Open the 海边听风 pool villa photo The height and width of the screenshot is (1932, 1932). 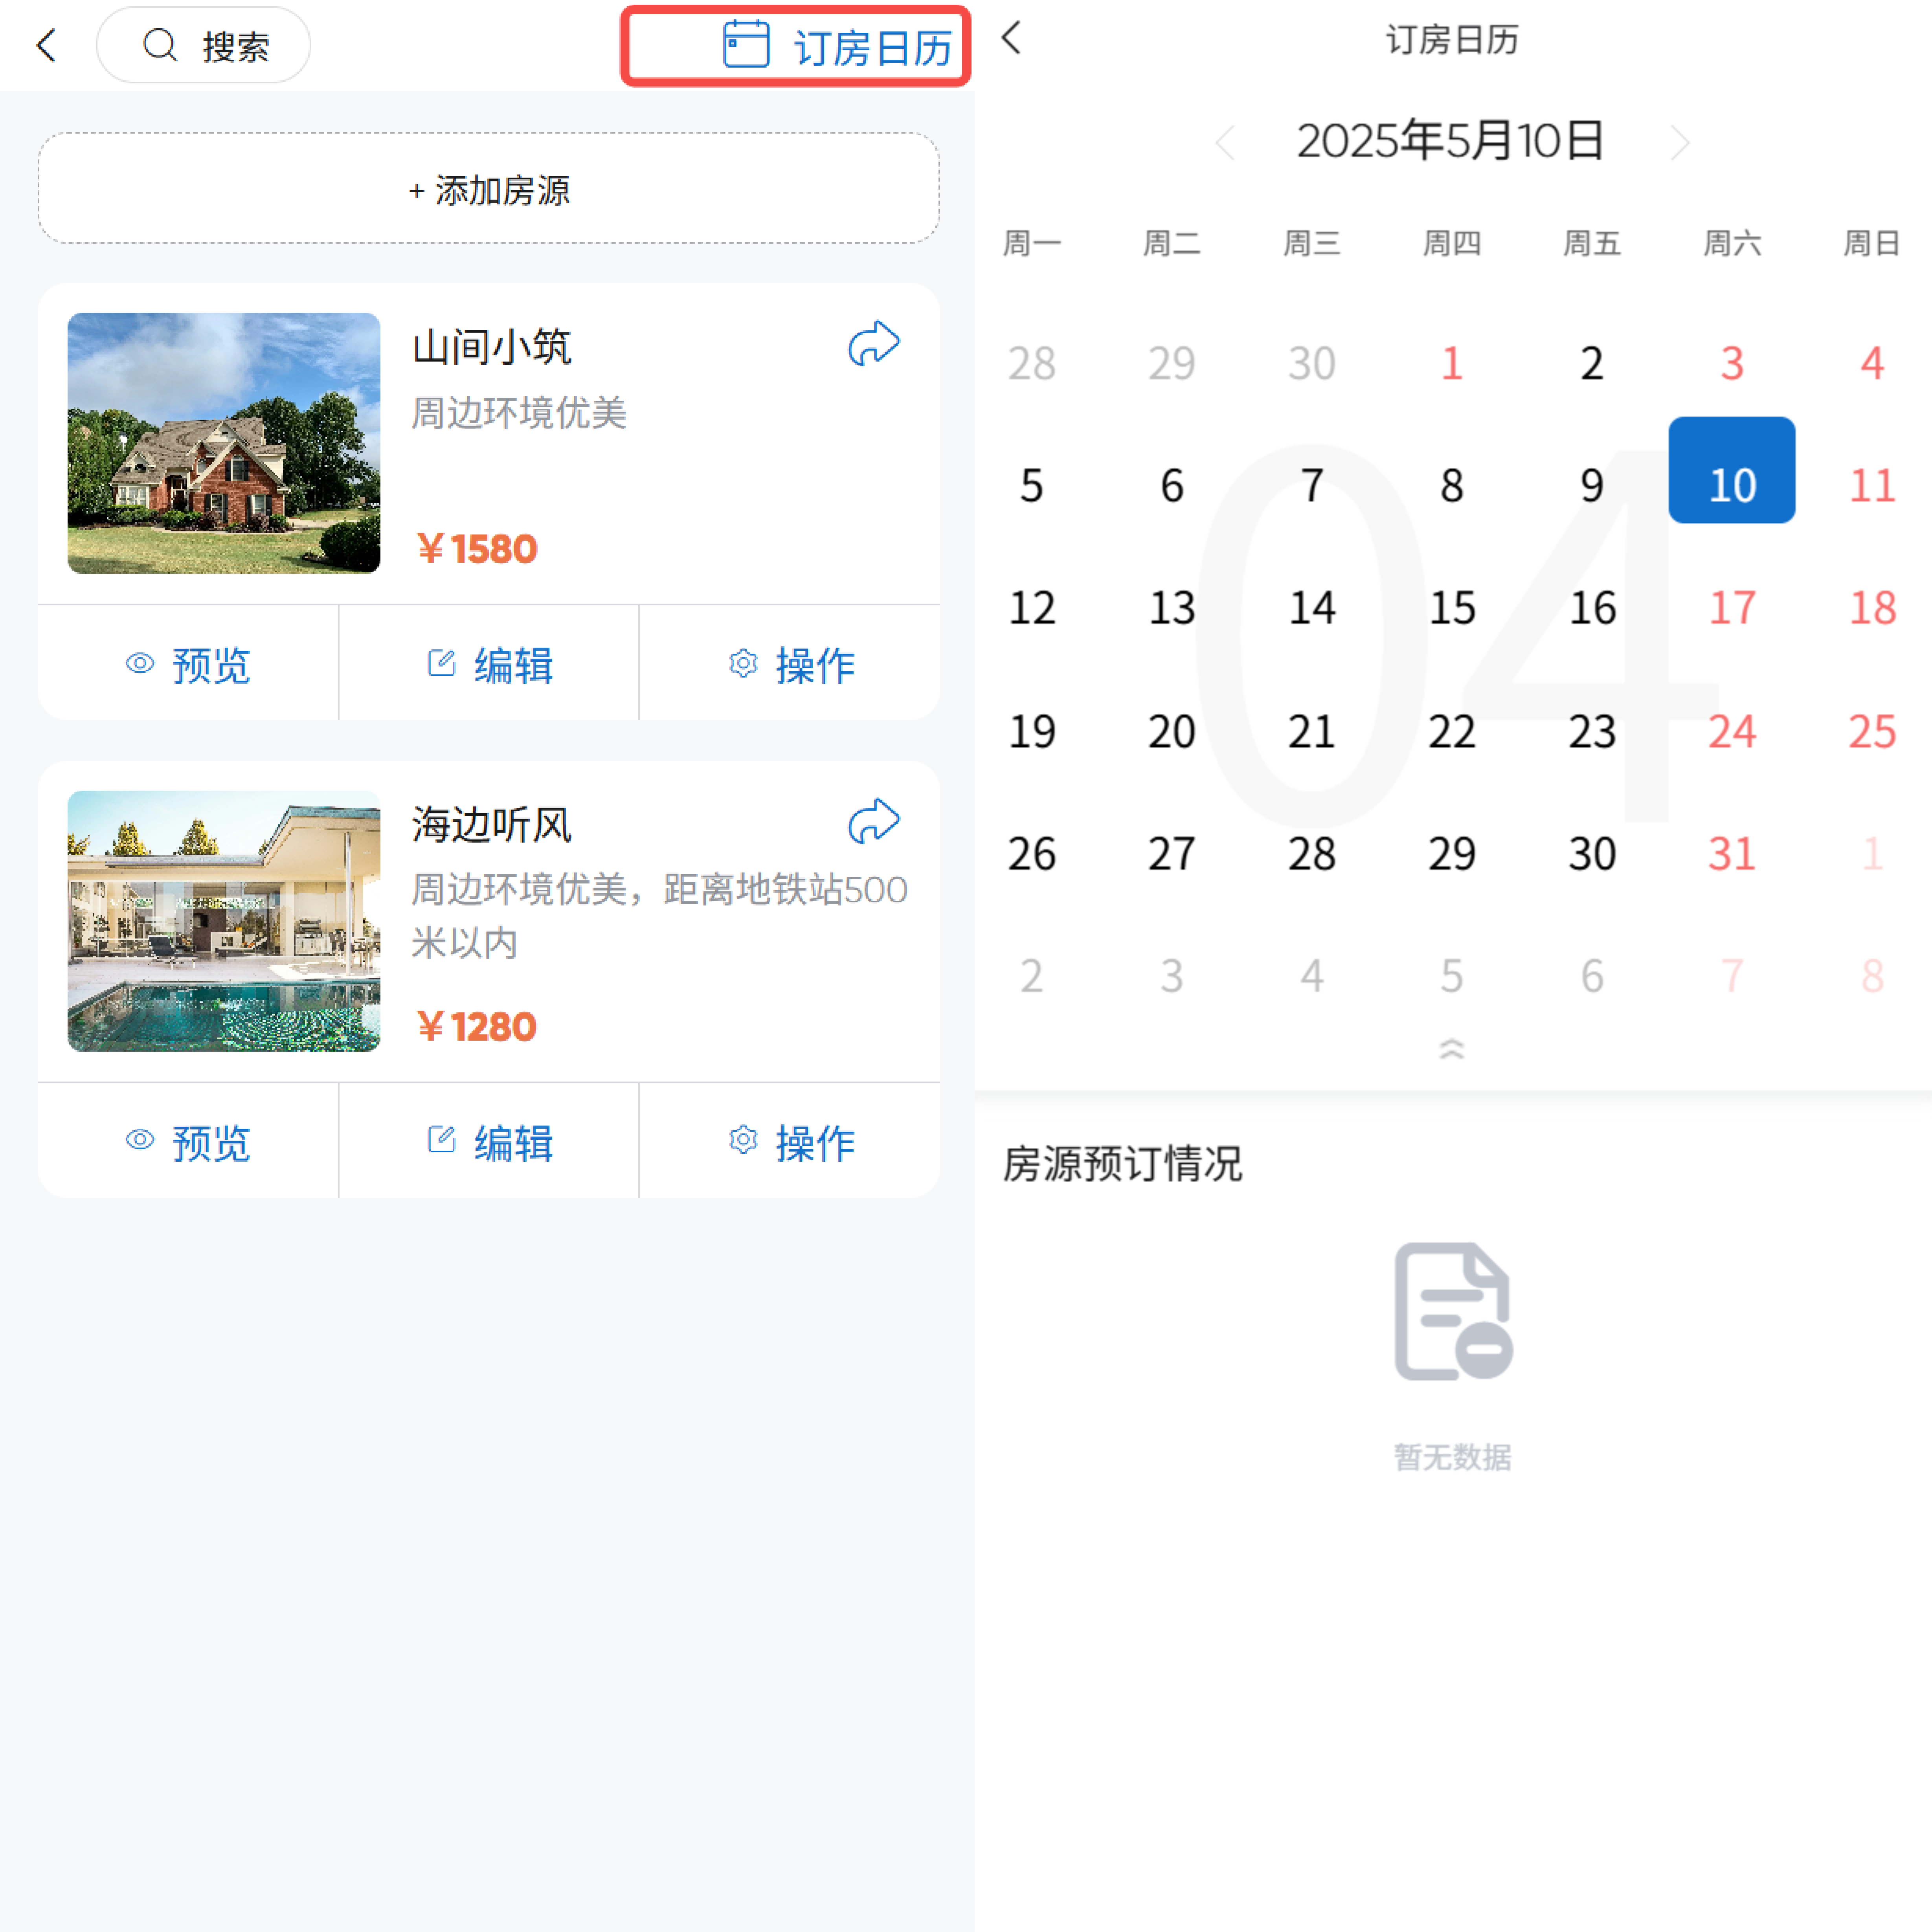coord(224,921)
